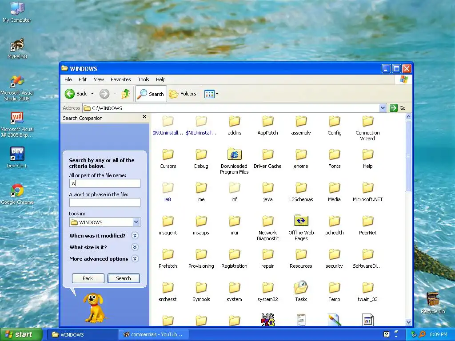Open Back button history dropdown arrow
Screen dimensions: 455x341
[x=92, y=94]
